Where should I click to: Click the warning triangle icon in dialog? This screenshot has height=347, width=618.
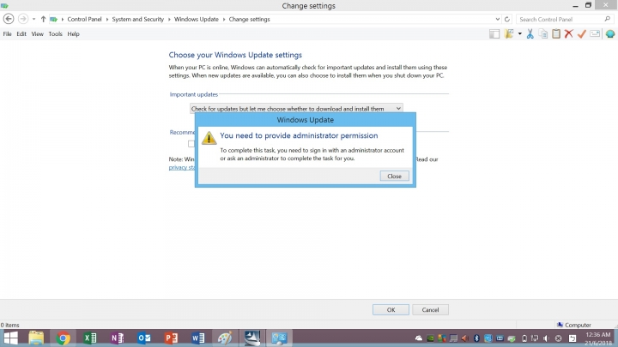(x=209, y=138)
